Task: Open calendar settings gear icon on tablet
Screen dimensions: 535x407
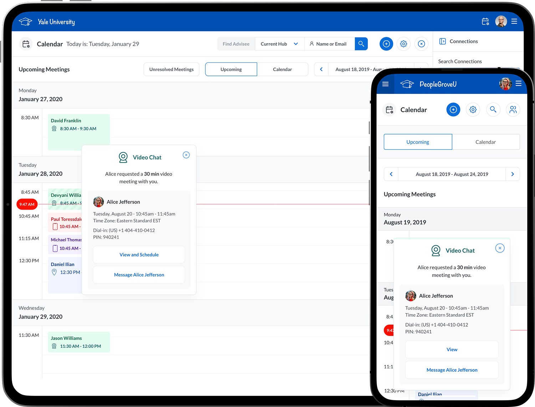Action: 403,44
